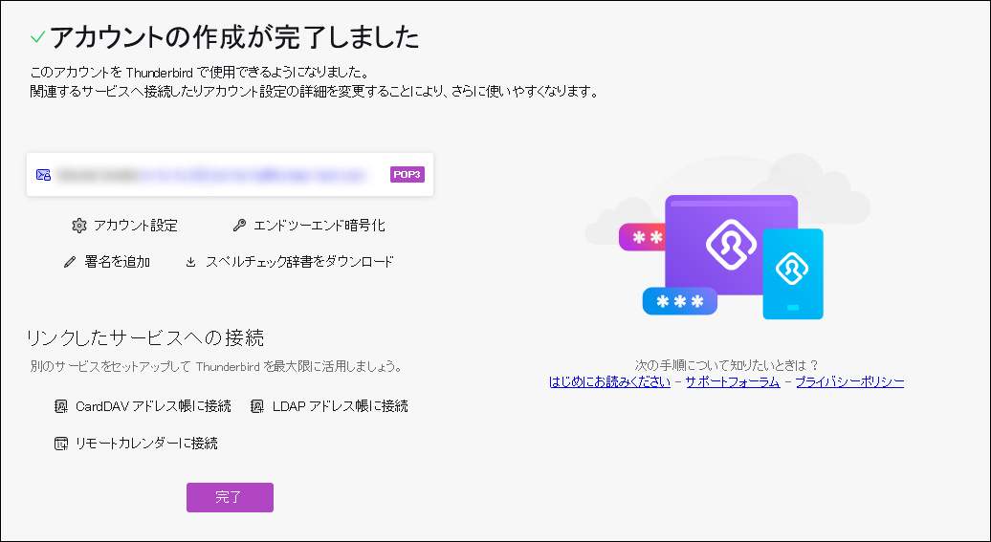Click the purple POP3 badge

pos(407,175)
